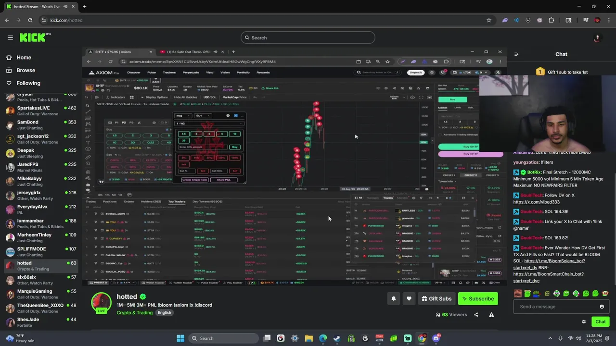
Task: Open SpartakusLIVE channel in sidebar
Action: click(41, 111)
